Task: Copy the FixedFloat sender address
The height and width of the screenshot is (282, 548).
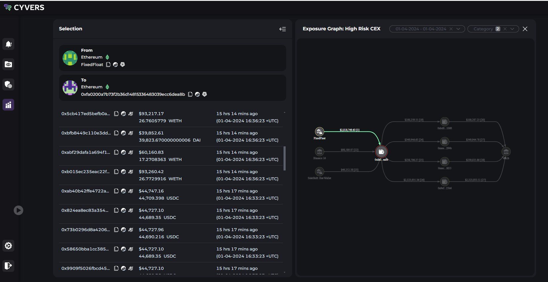Action: [108, 65]
